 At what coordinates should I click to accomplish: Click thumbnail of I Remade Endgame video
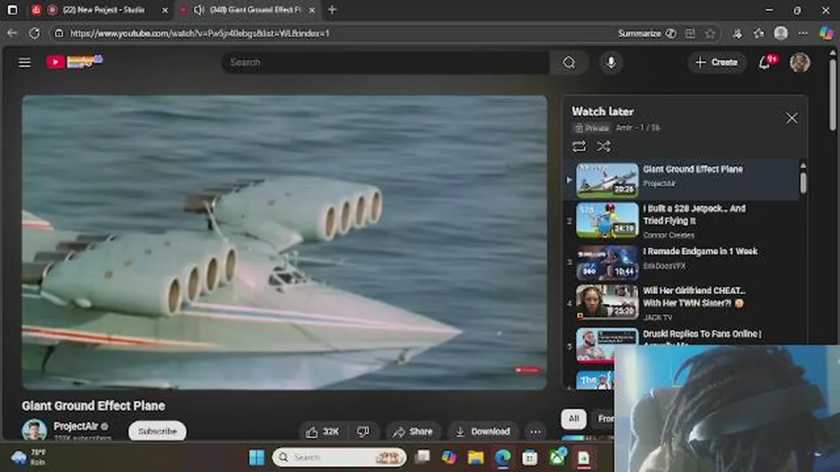click(x=607, y=262)
